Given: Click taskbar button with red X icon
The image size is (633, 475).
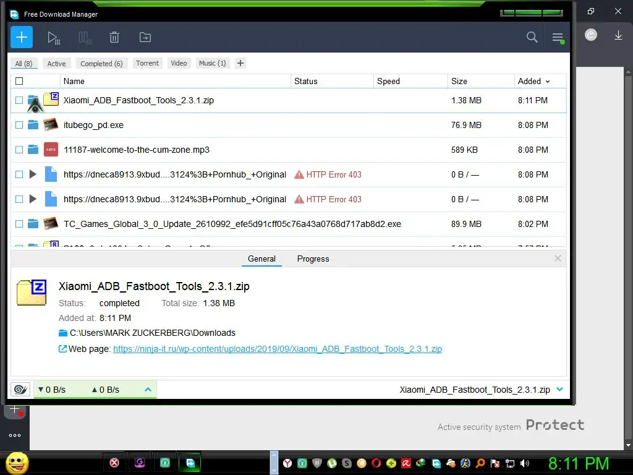Looking at the screenshot, I should coord(114,463).
